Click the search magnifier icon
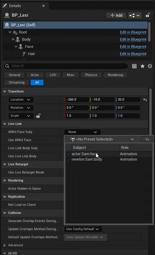 7,66
